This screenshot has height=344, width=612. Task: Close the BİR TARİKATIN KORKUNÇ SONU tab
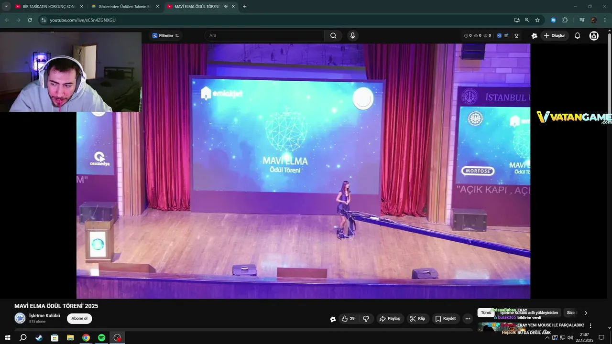click(81, 7)
